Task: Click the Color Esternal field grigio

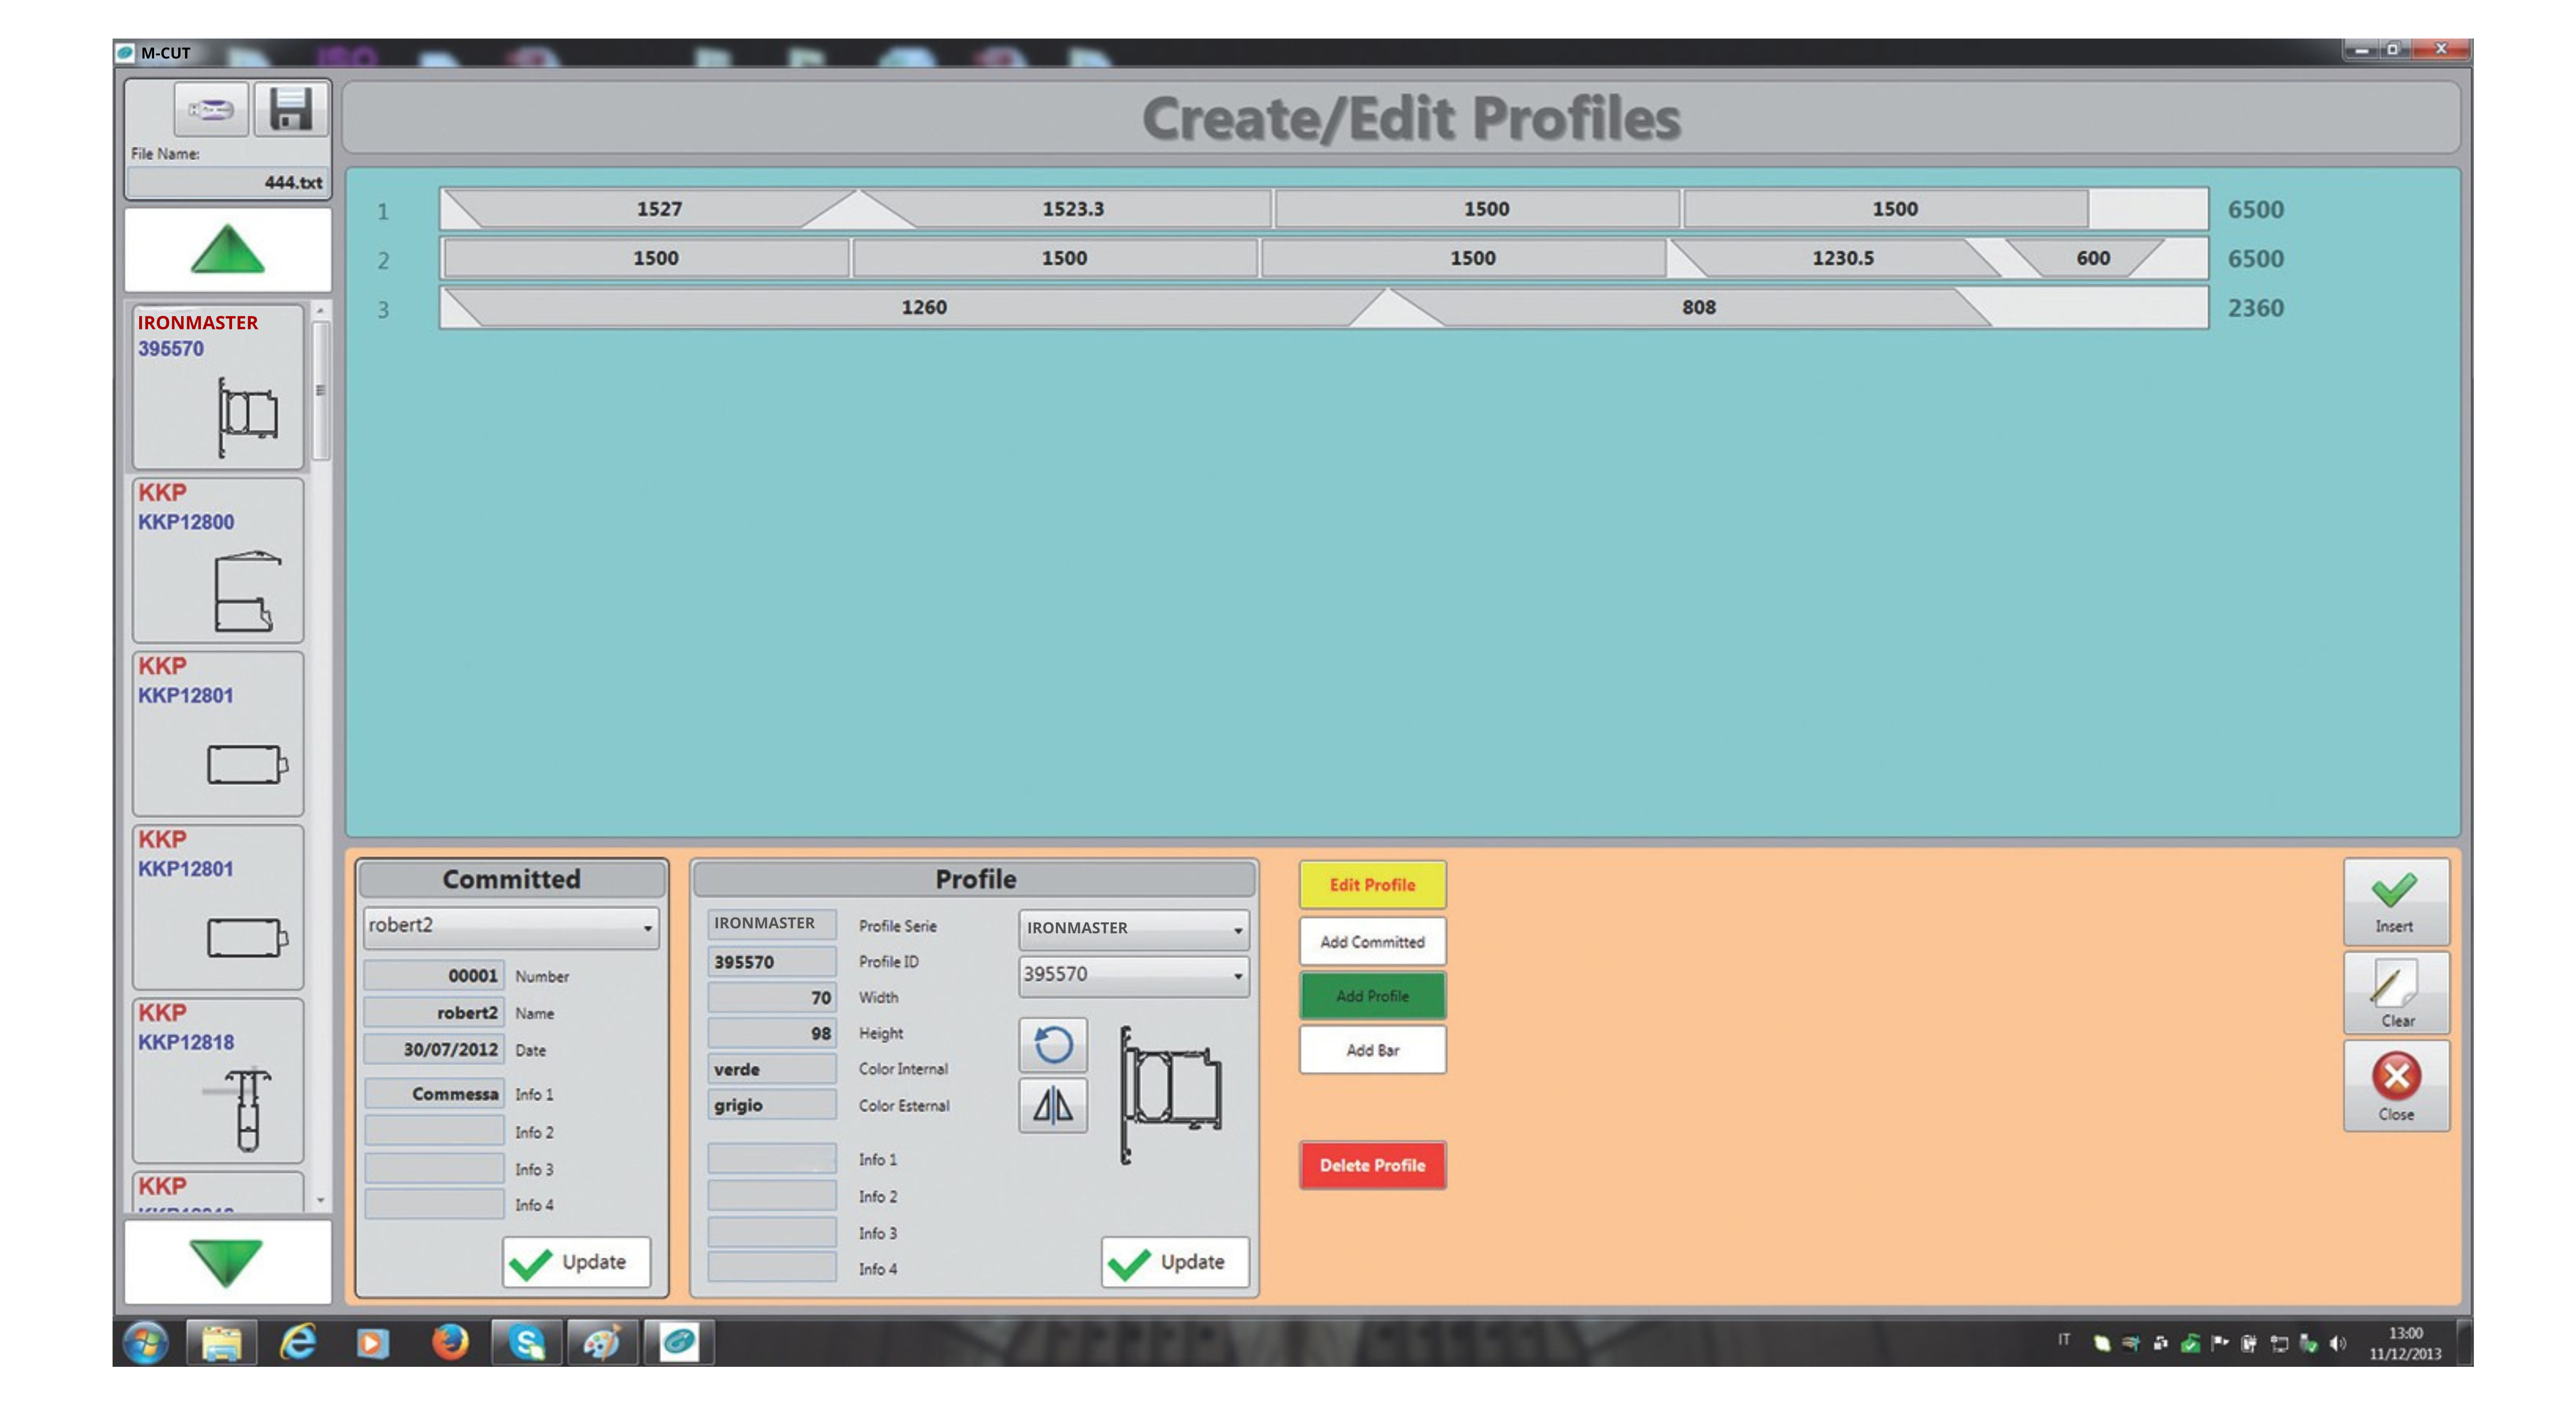Action: coord(772,1105)
